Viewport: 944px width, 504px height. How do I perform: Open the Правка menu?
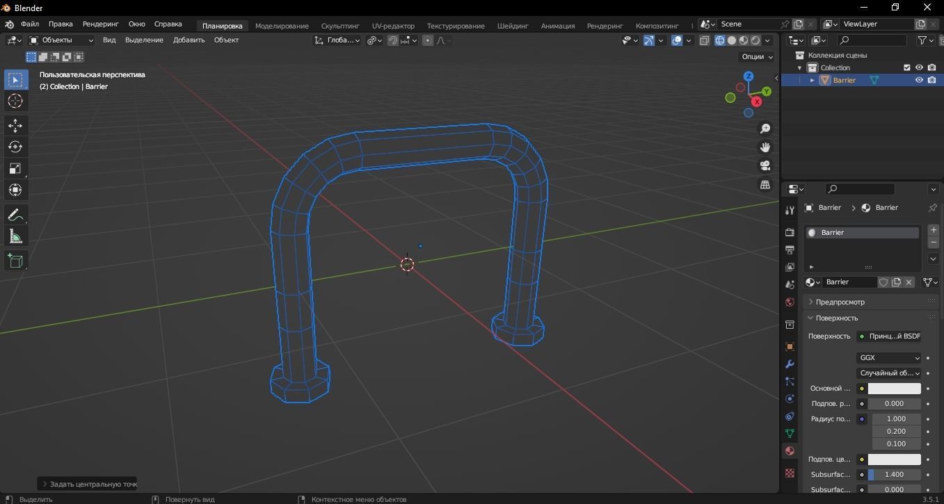pyautogui.click(x=61, y=24)
